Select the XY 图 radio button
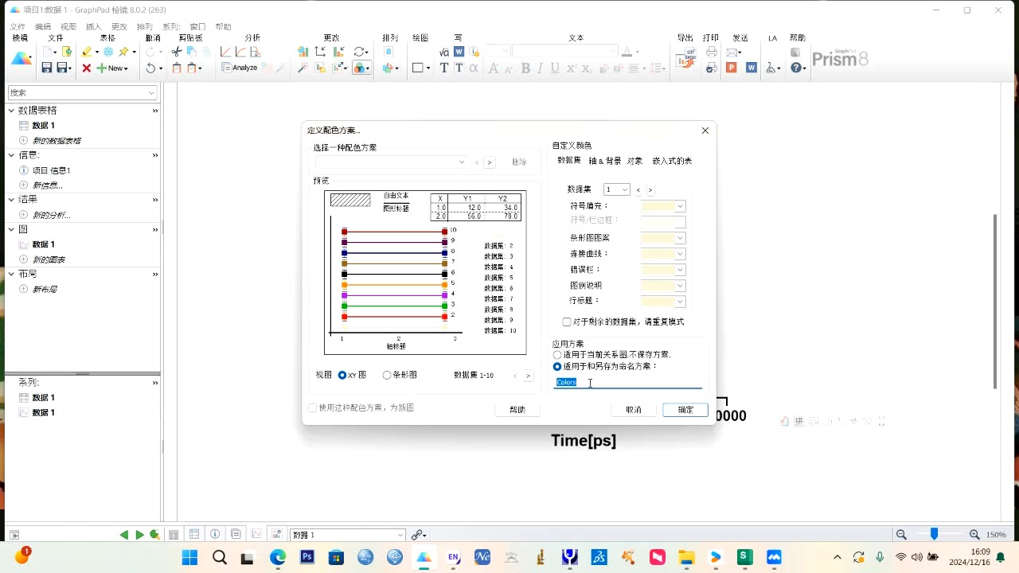The width and height of the screenshot is (1019, 573). click(342, 375)
